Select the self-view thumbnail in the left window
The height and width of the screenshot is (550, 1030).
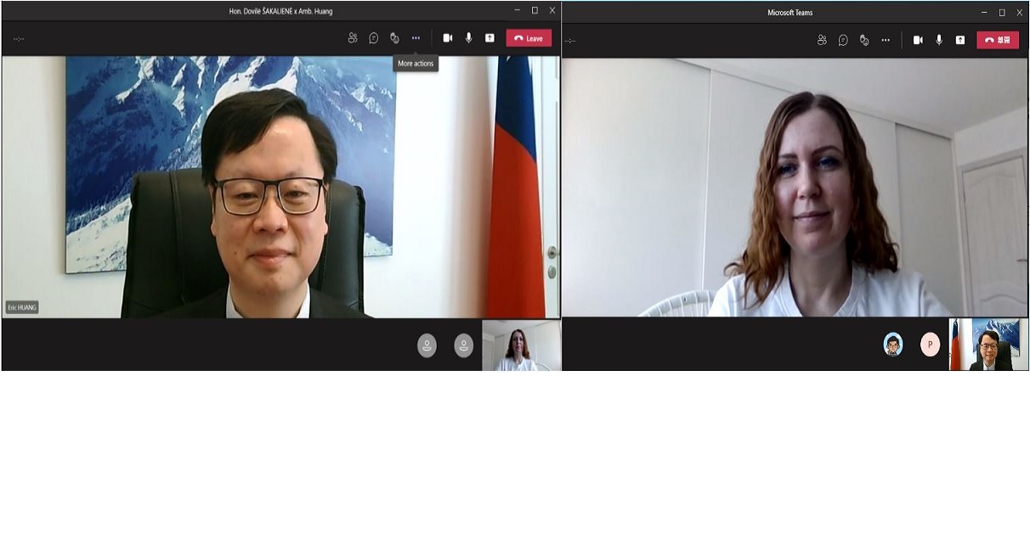click(521, 345)
